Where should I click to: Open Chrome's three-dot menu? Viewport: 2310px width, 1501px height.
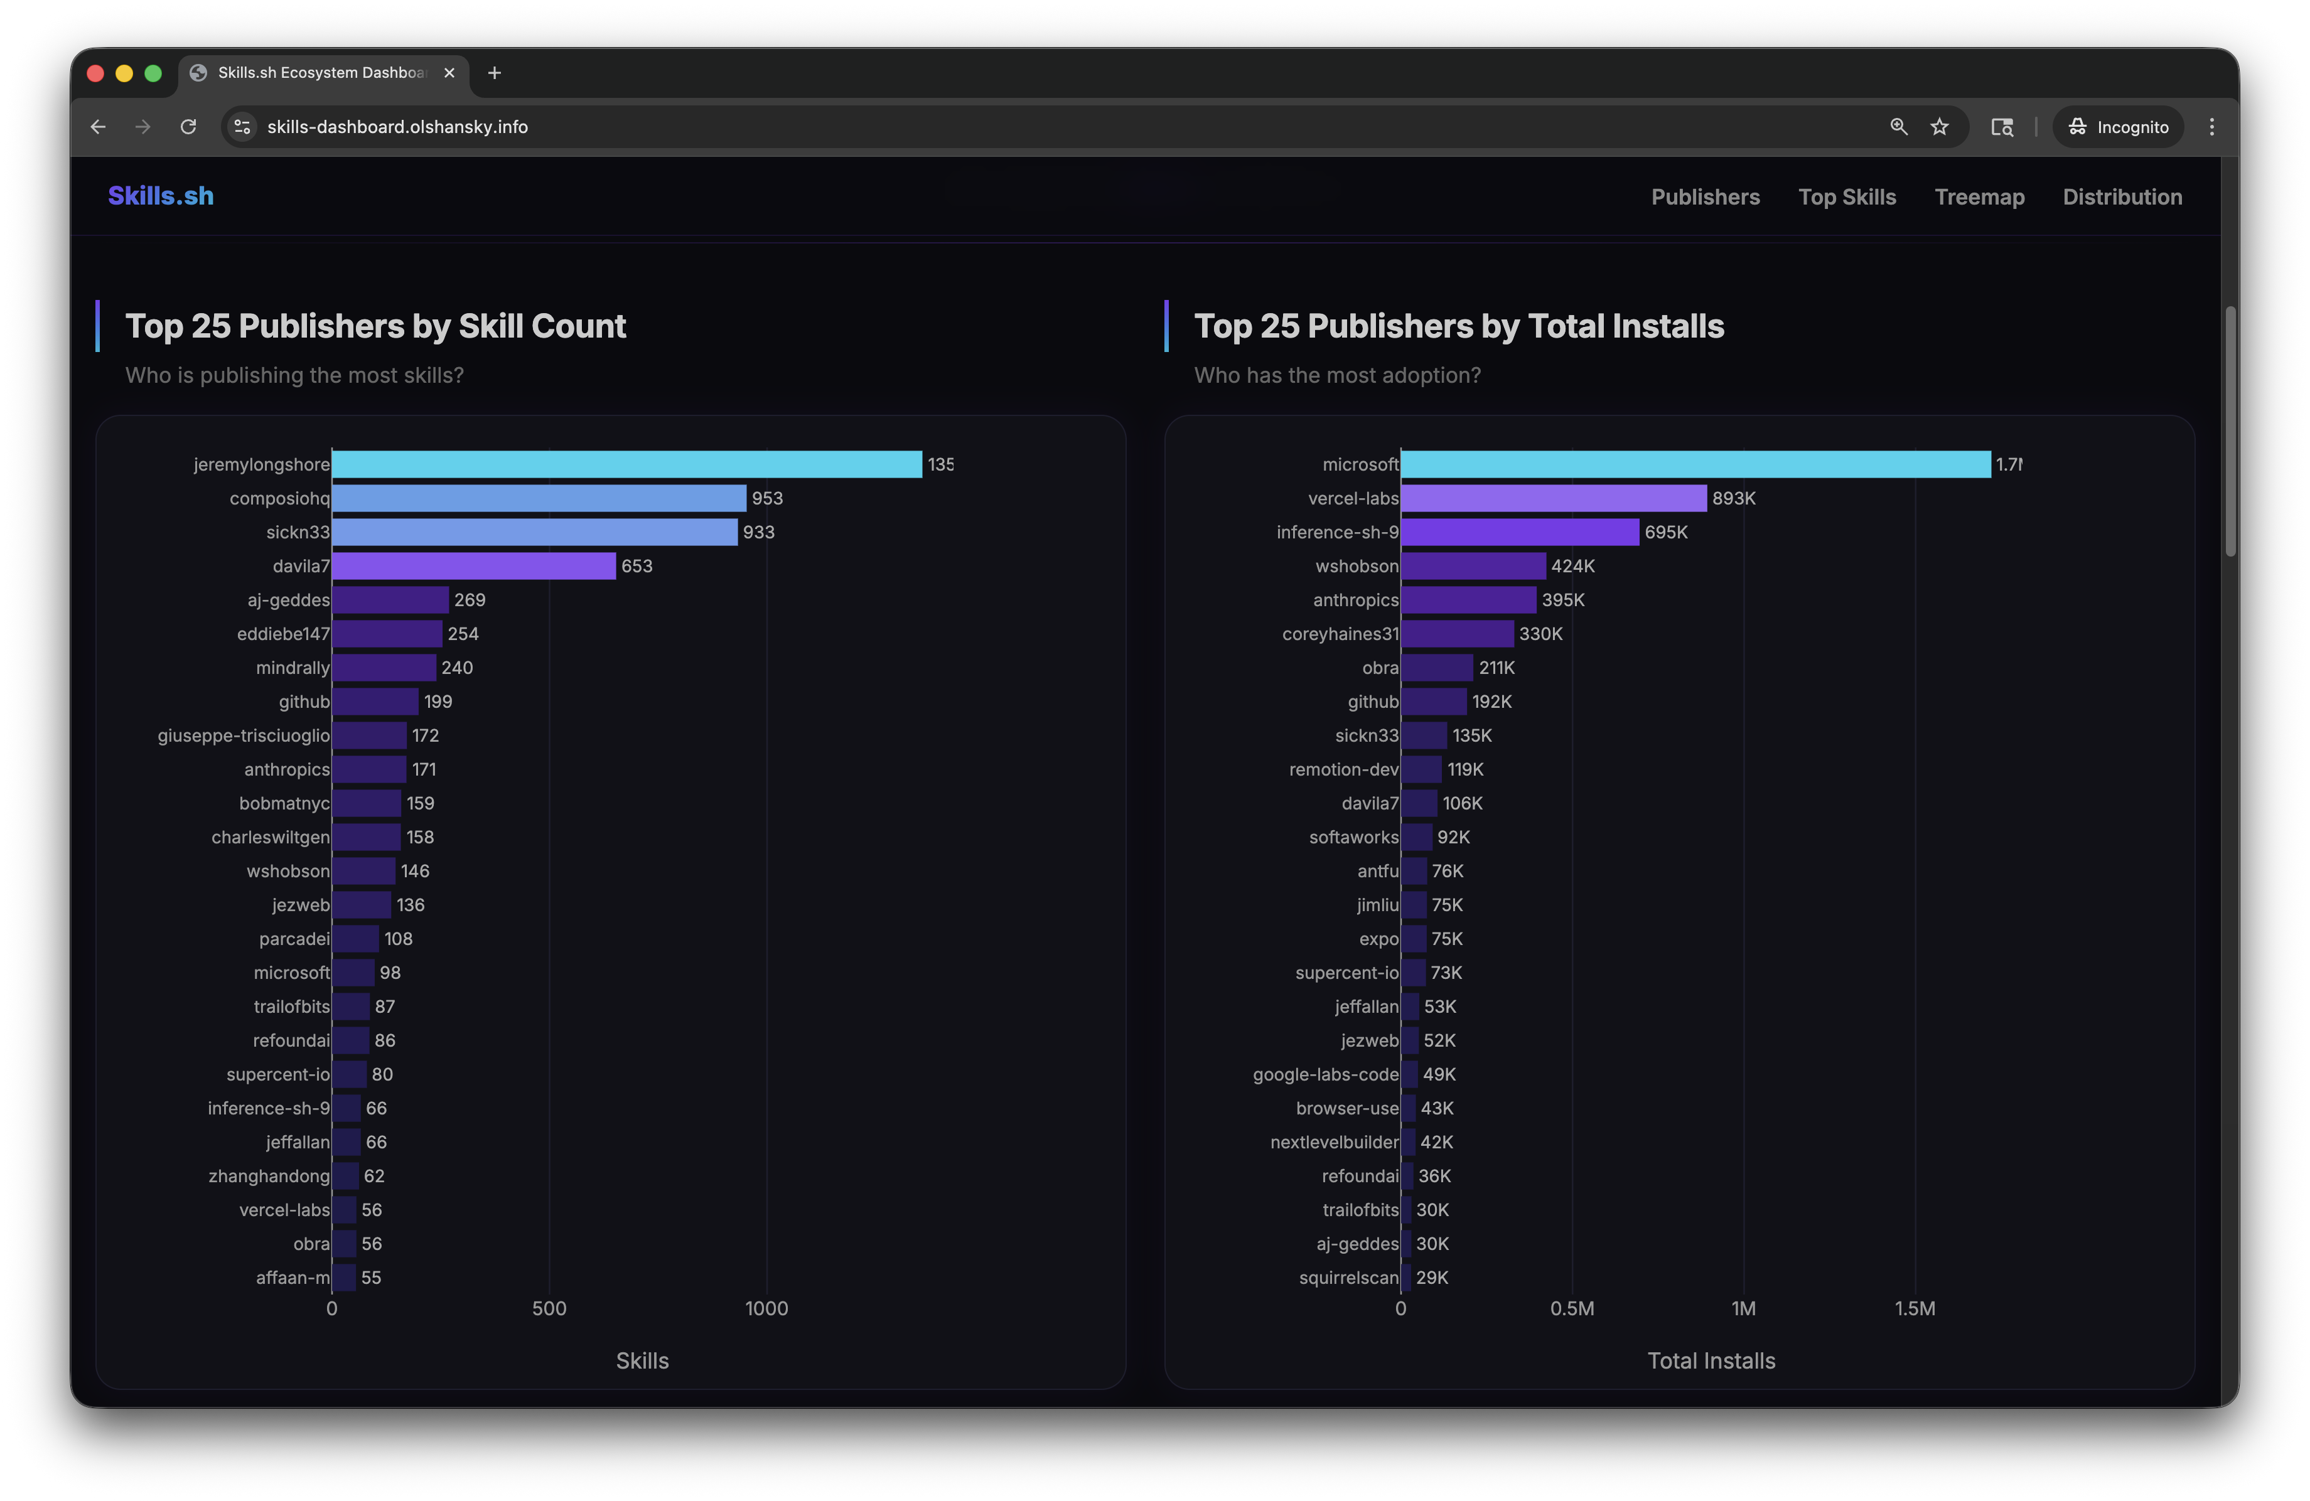tap(2211, 126)
